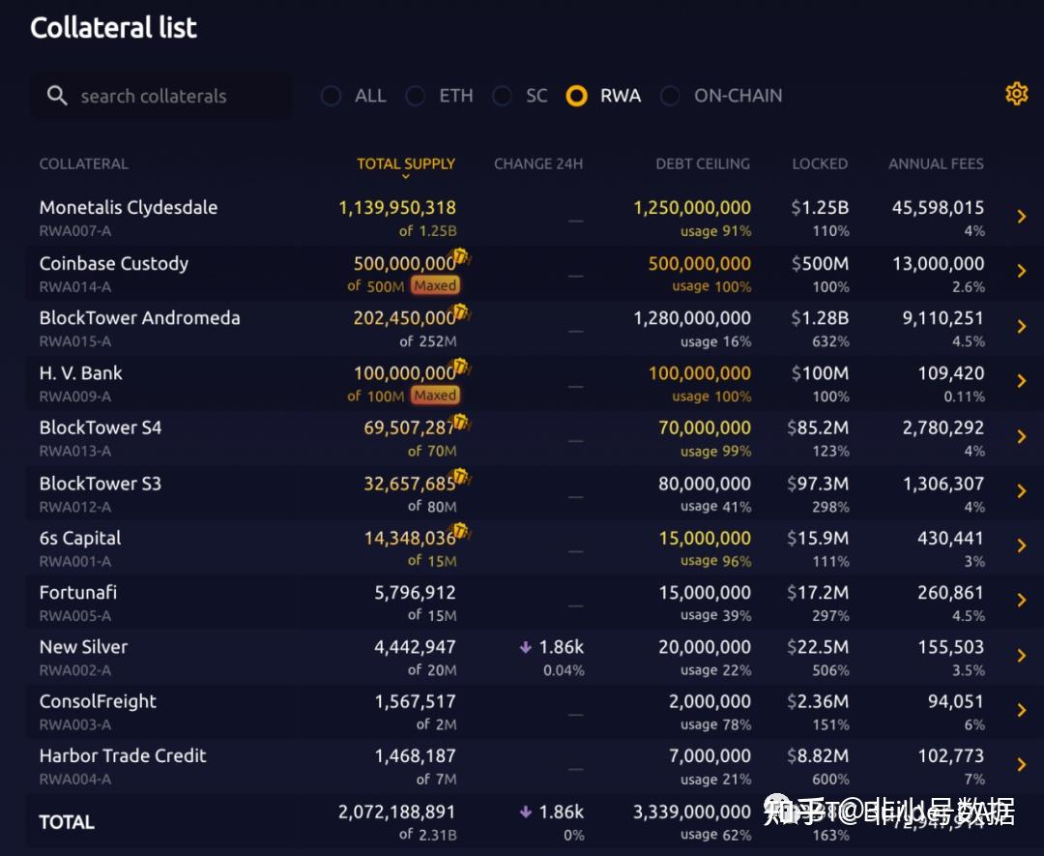Click the down arrow in New Silver change
The image size is (1044, 856).
[x=525, y=647]
